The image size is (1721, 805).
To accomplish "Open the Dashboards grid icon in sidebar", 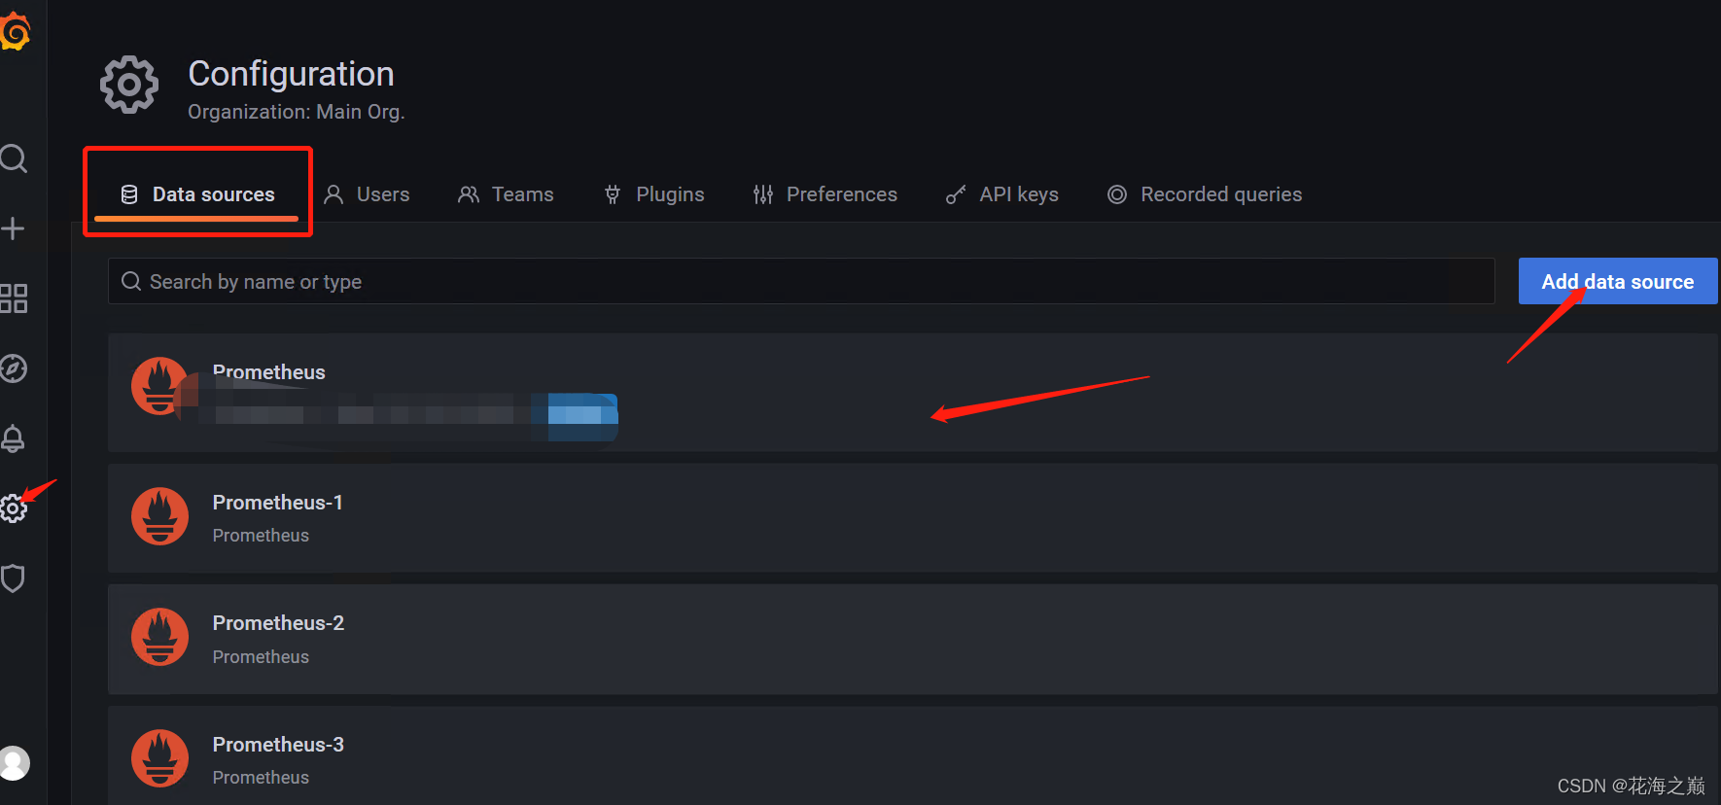I will 13,298.
